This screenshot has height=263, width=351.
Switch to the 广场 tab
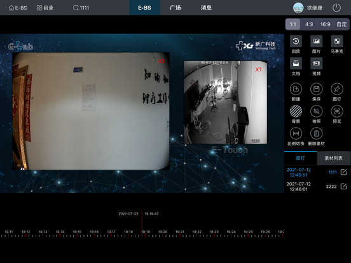tap(175, 8)
